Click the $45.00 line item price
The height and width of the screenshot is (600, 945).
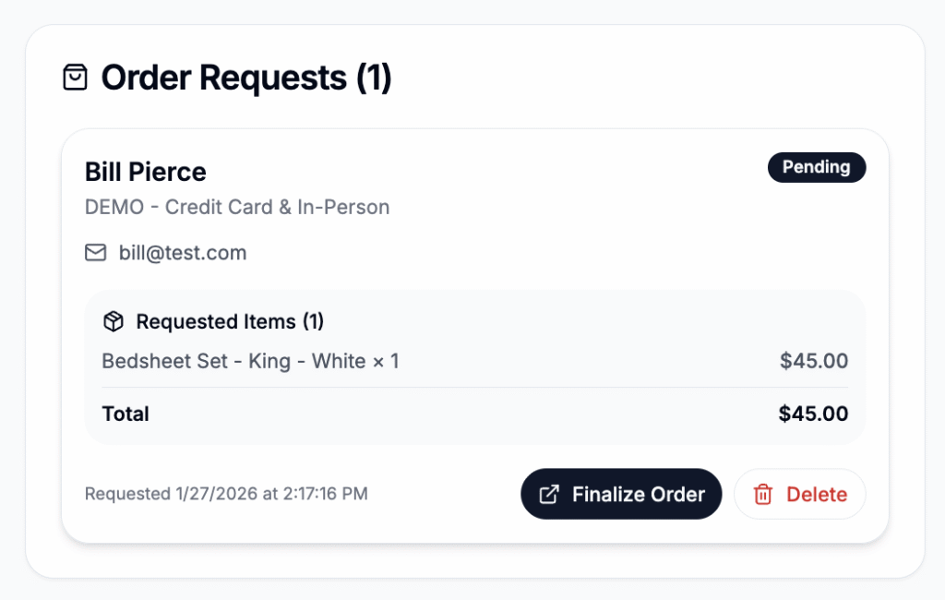[813, 361]
